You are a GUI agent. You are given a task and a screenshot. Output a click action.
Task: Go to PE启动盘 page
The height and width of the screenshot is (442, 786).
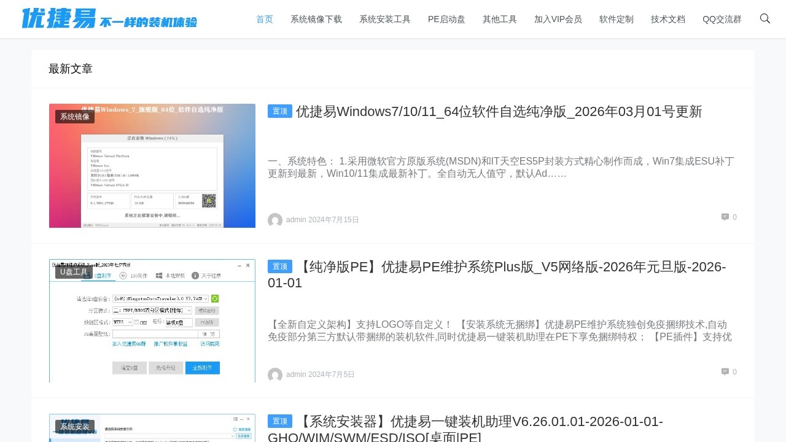[x=446, y=19]
